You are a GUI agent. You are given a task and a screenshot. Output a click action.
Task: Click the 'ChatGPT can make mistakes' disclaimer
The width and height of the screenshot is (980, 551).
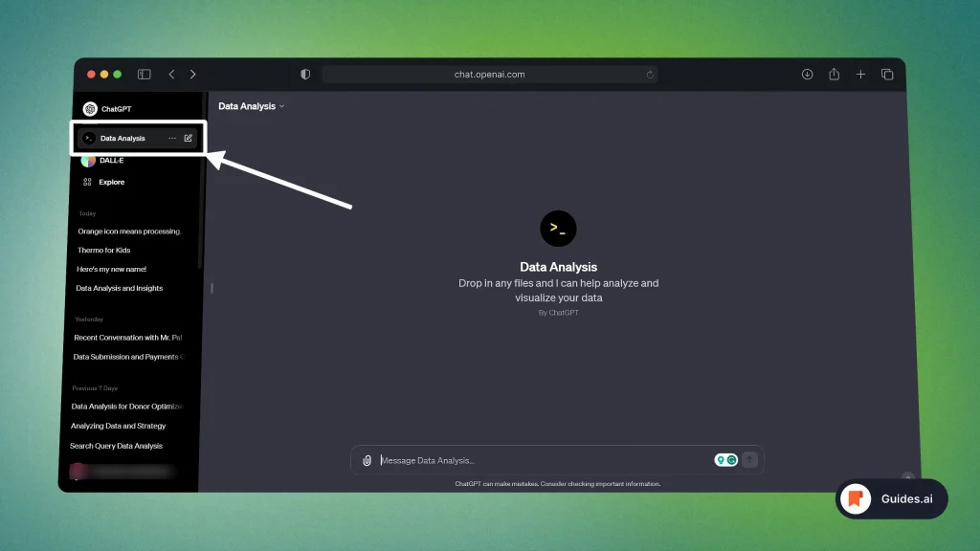pos(557,483)
